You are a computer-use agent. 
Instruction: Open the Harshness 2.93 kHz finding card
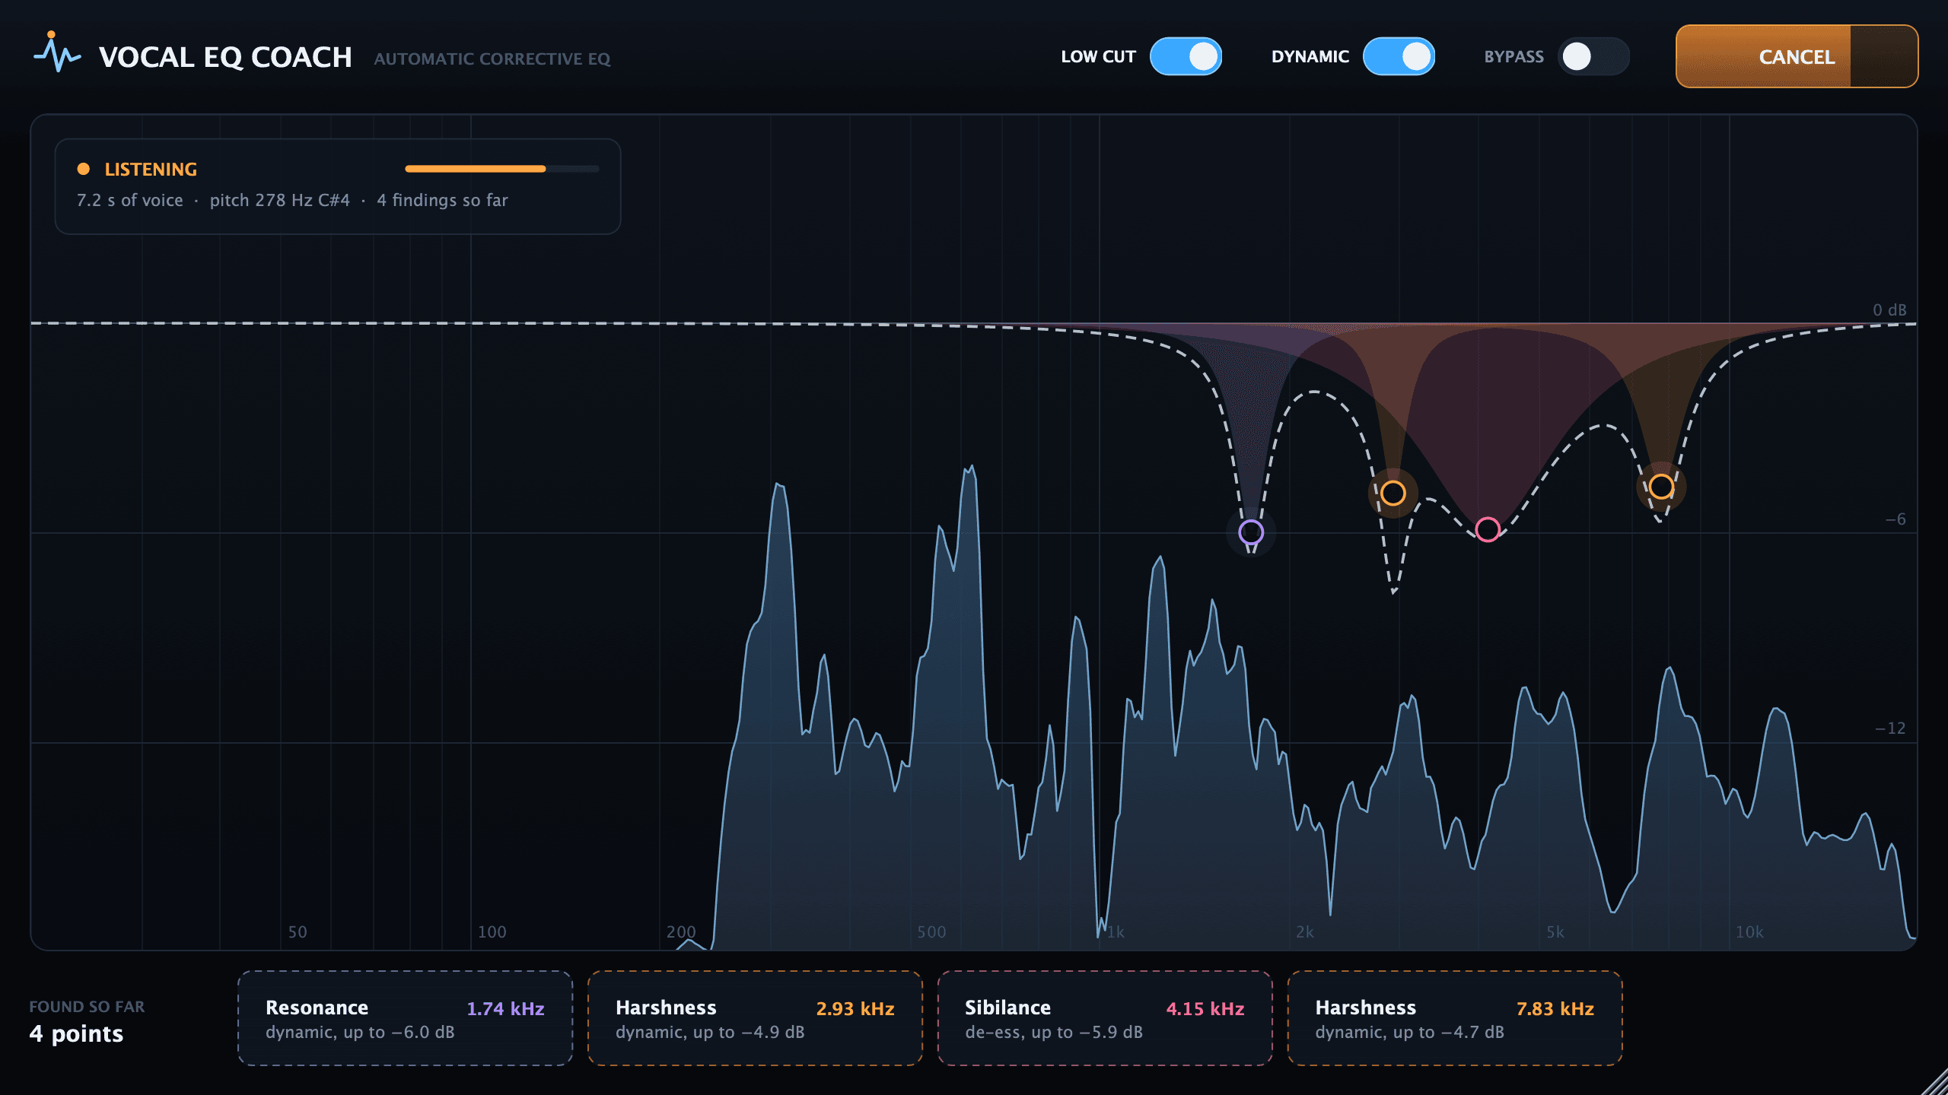pos(755,1018)
